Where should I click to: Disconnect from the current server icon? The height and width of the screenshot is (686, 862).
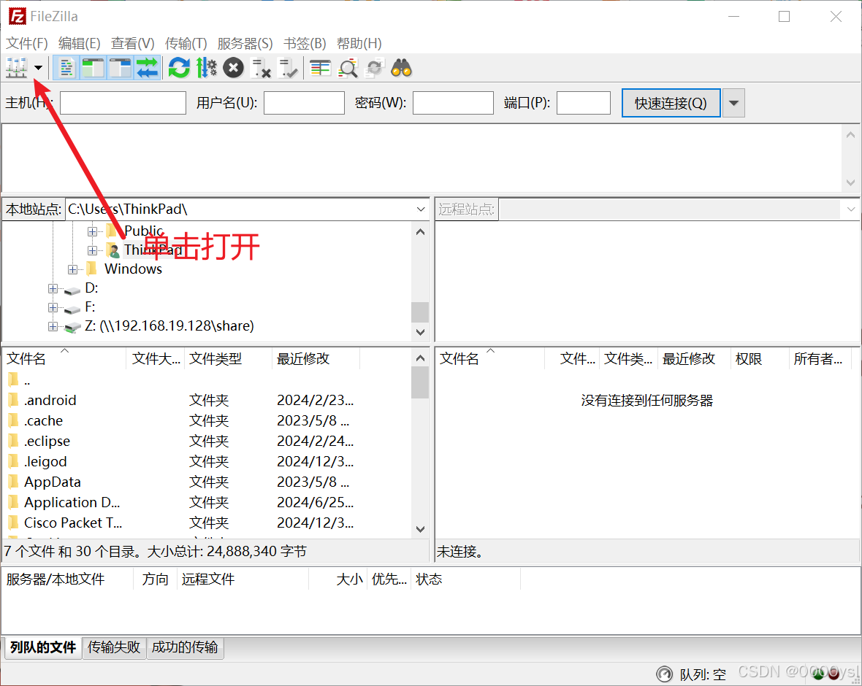pyautogui.click(x=261, y=68)
